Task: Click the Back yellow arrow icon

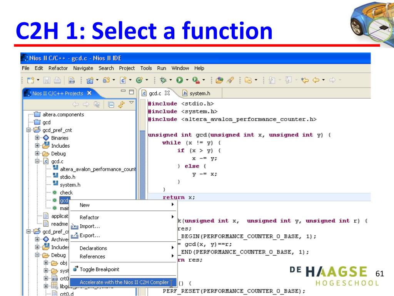Action: (x=316, y=80)
